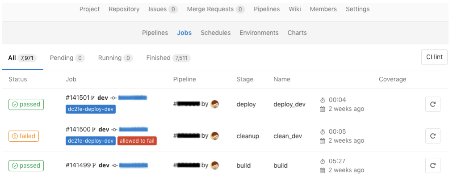This screenshot has width=453, height=186.
Task: Click failed status badge for clean_dev
Action: tap(23, 136)
